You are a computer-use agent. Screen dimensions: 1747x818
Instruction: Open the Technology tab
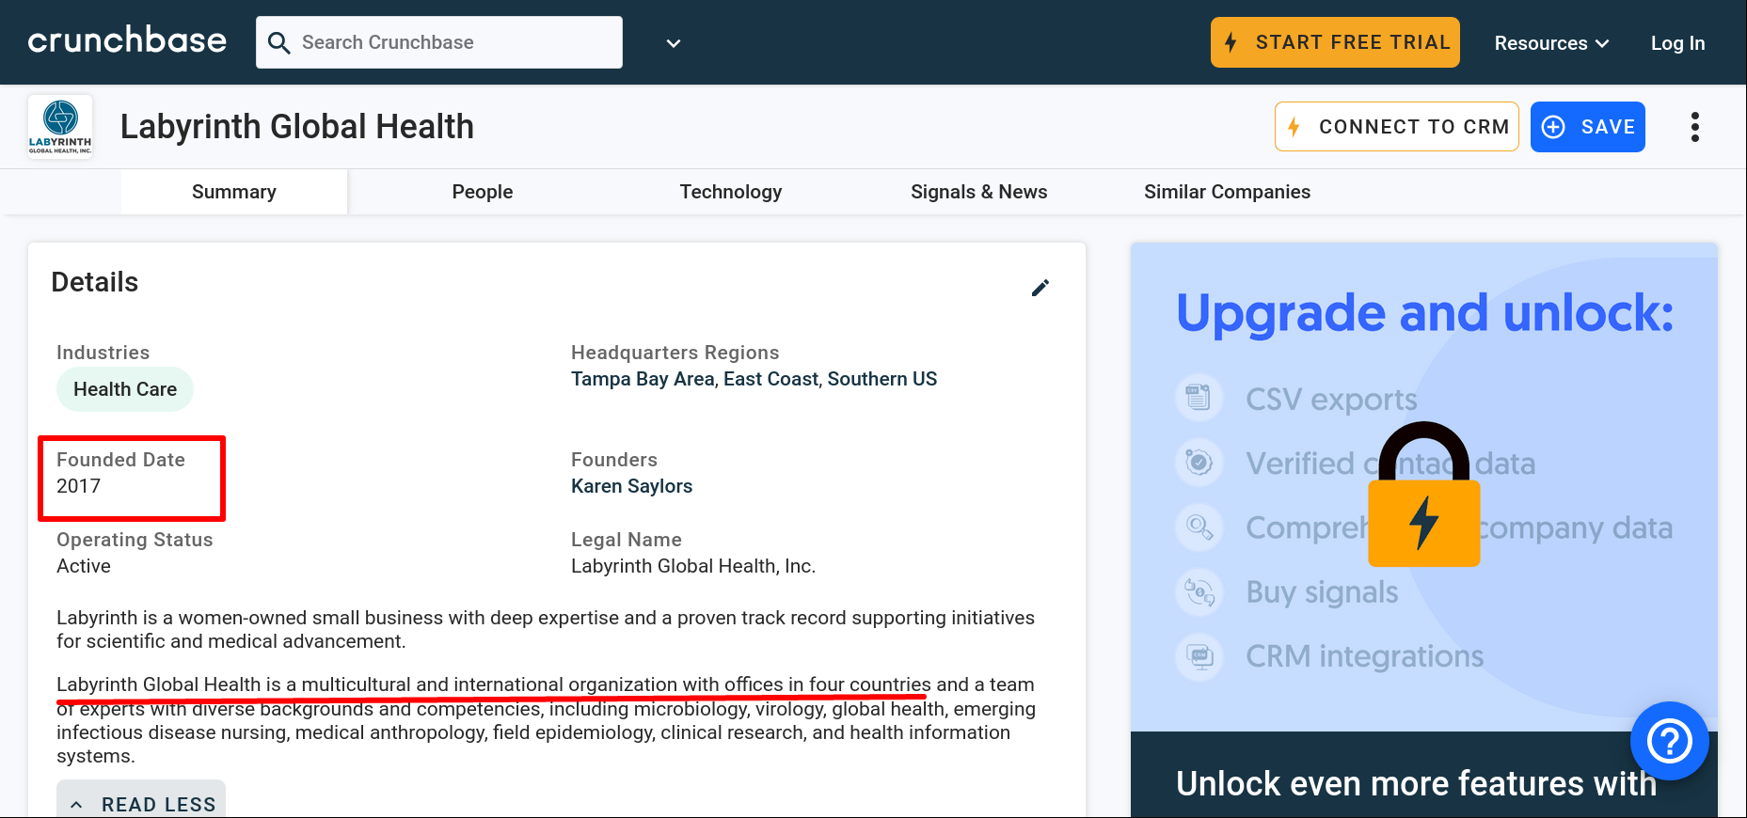point(731,192)
